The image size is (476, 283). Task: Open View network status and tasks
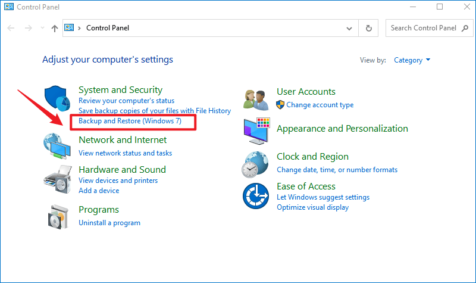(126, 153)
